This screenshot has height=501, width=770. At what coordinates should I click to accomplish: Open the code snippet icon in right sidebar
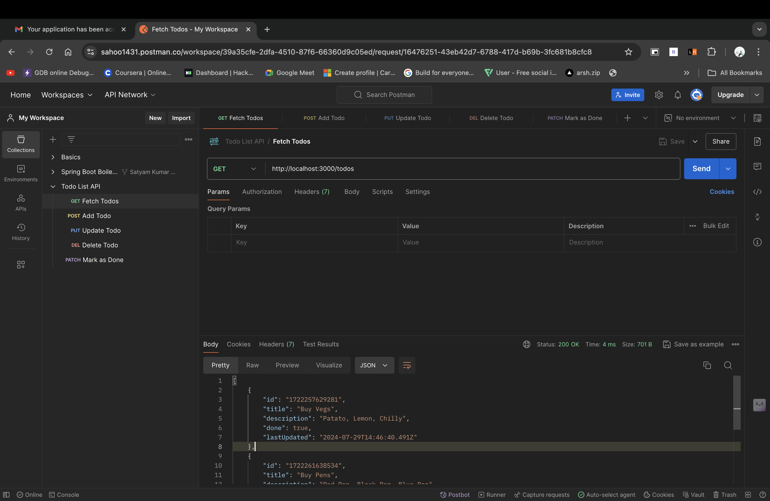[x=757, y=192]
